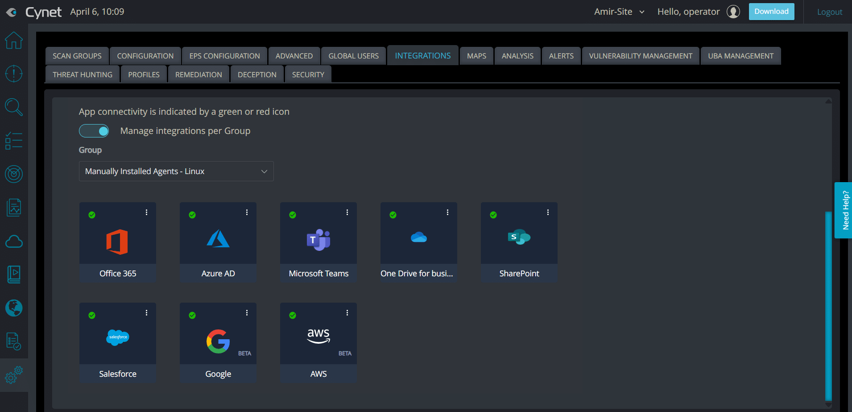Toggle Manage integrations per Group switch

coord(94,131)
